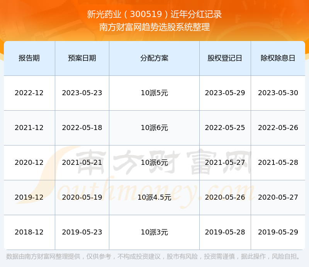Click proposal date 2021-05-21
Screen dimensions: 309x267
pos(82,163)
